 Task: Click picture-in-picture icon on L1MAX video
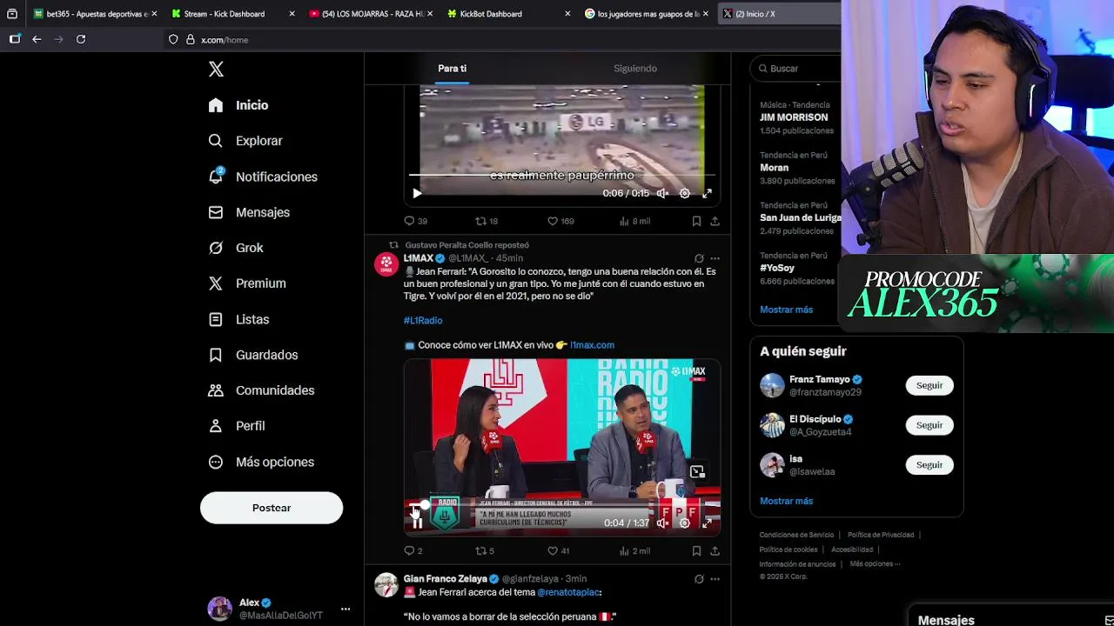coord(697,472)
